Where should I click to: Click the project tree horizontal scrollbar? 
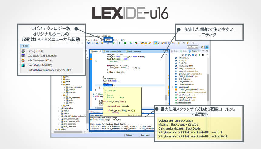pos(68,132)
